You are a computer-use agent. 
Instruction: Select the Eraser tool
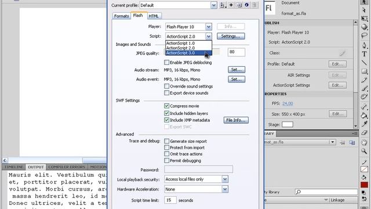[364, 133]
